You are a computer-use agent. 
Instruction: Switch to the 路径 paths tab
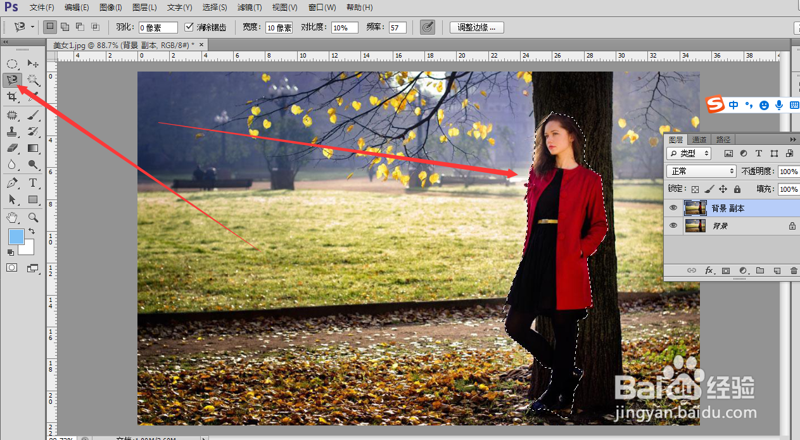pos(722,140)
